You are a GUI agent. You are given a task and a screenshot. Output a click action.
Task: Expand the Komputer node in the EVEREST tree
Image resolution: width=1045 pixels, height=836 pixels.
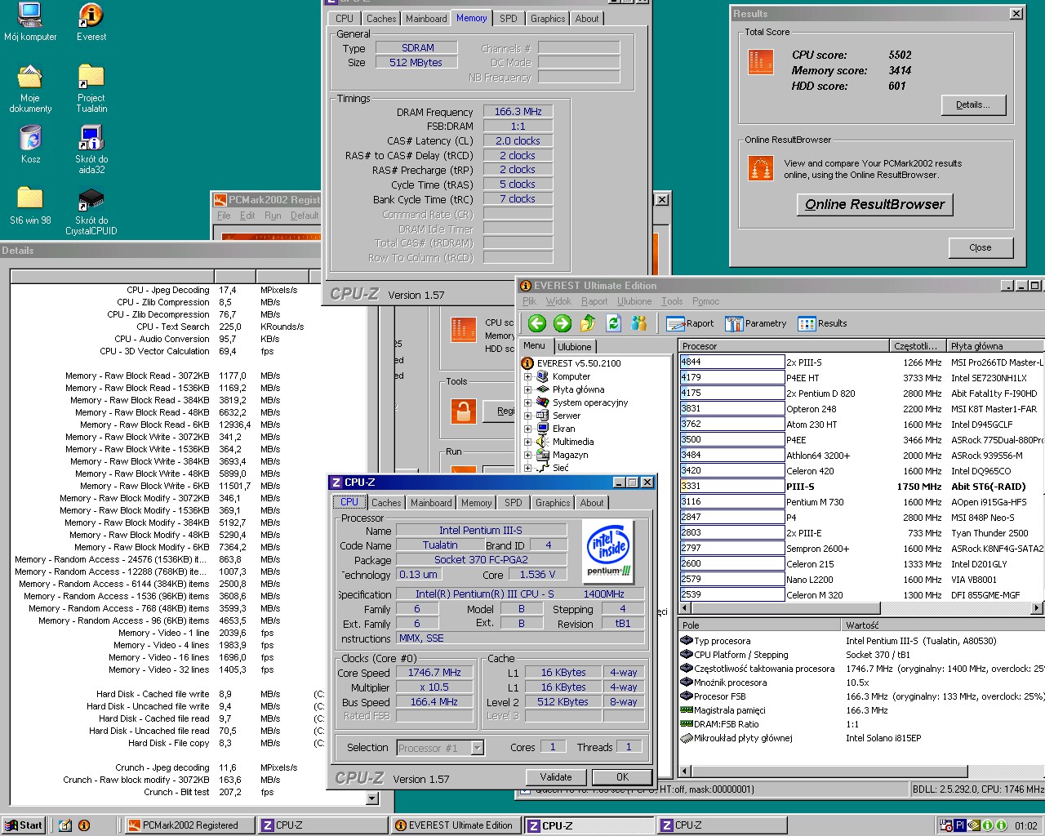point(527,377)
